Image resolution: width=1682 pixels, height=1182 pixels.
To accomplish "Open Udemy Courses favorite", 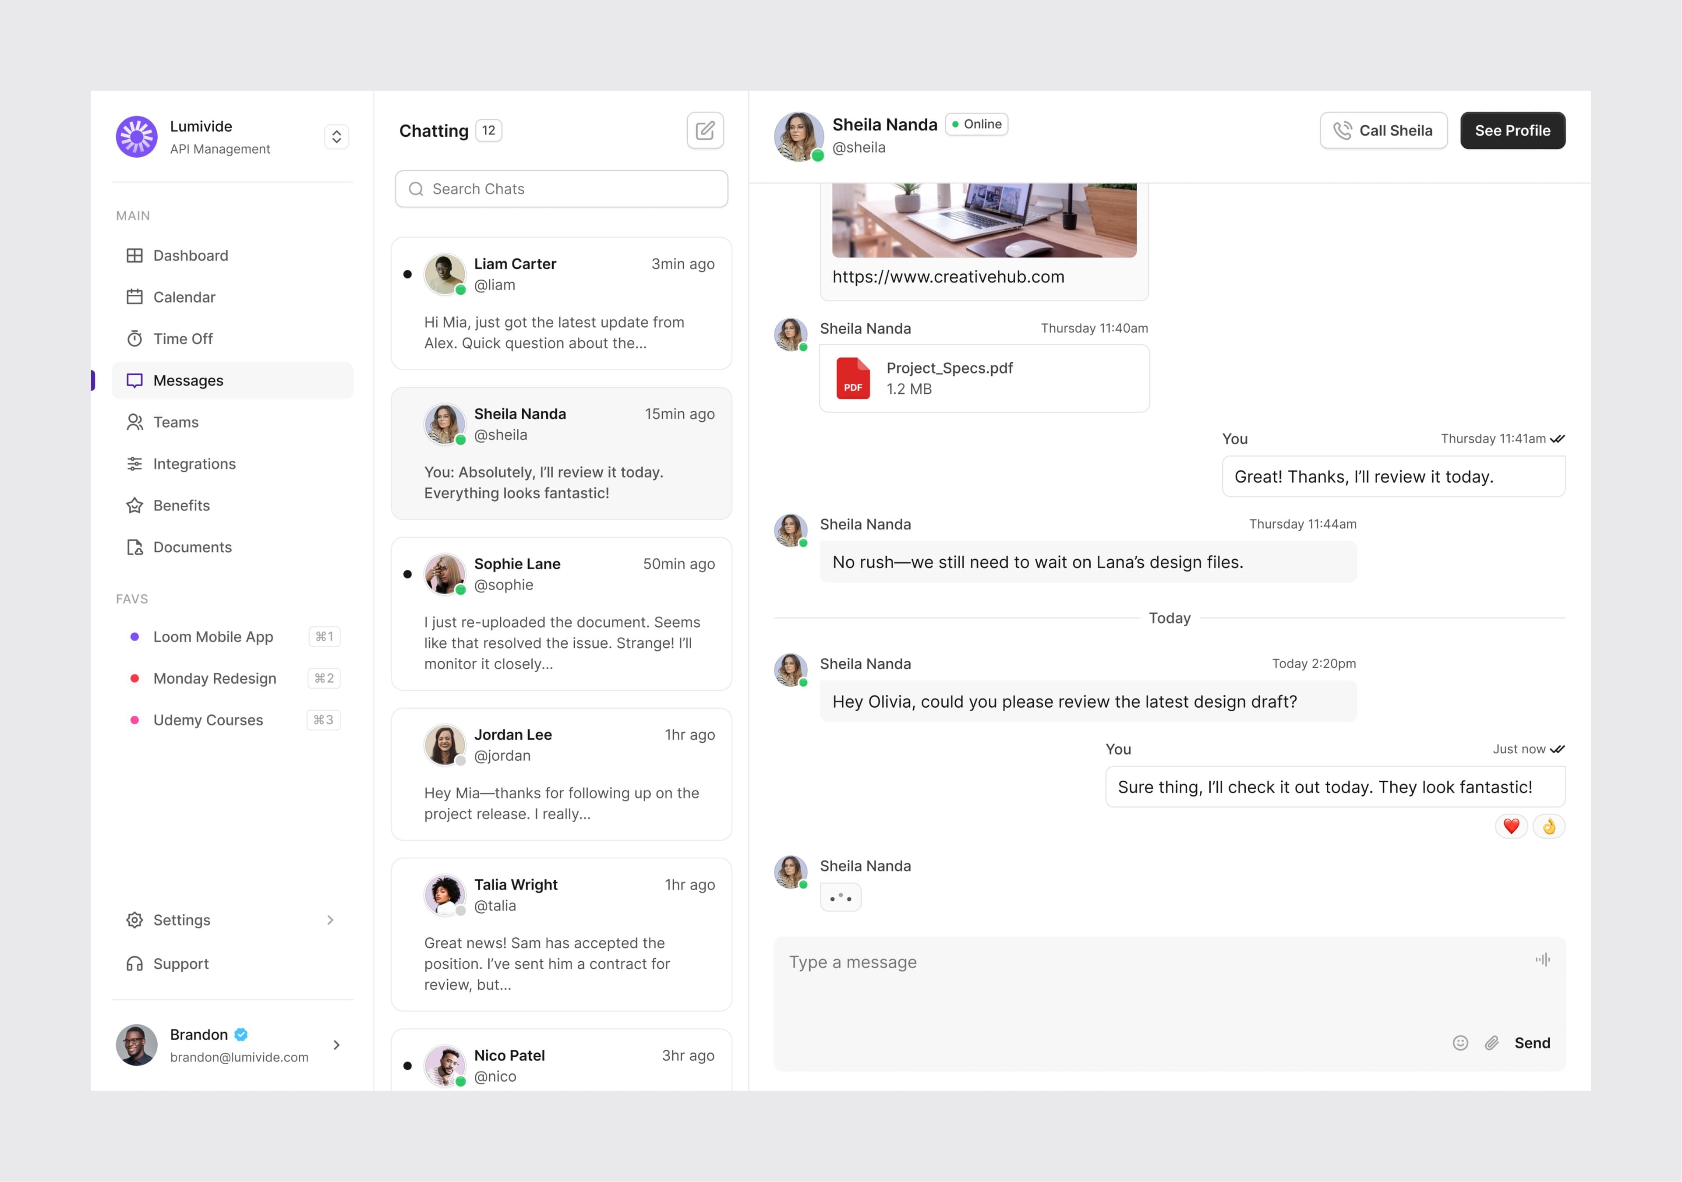I will tap(232, 720).
